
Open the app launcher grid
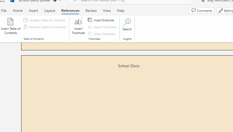click(2, 1)
